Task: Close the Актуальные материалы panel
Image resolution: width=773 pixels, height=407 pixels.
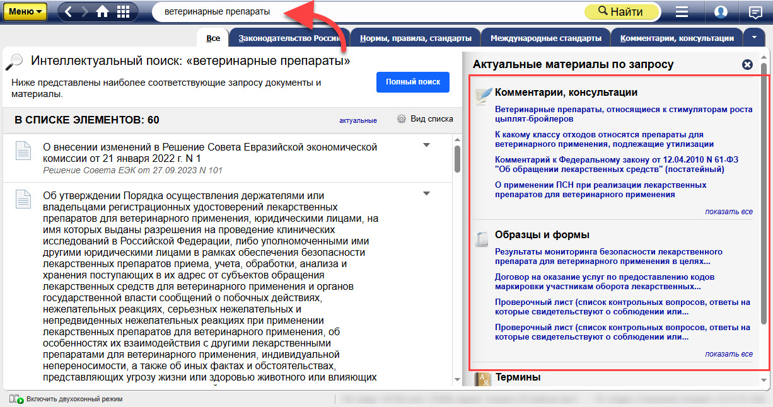Action: (747, 64)
